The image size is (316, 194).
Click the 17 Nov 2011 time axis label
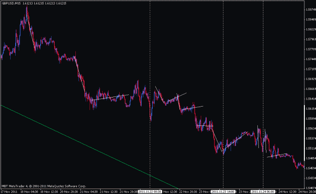pyautogui.click(x=9, y=191)
